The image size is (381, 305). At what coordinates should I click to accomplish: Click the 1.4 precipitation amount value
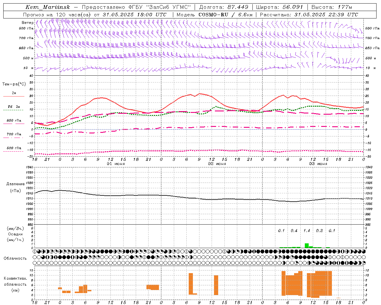pos(307,231)
